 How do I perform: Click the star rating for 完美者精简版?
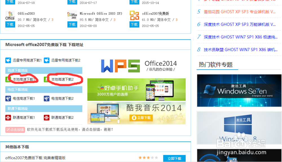coord(148,158)
